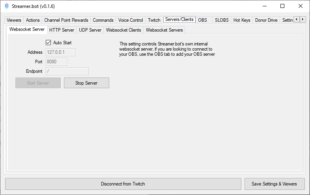Image resolution: width=310 pixels, height=195 pixels.
Task: Switch to the HTTP Server sub-tab
Action: click(x=62, y=30)
